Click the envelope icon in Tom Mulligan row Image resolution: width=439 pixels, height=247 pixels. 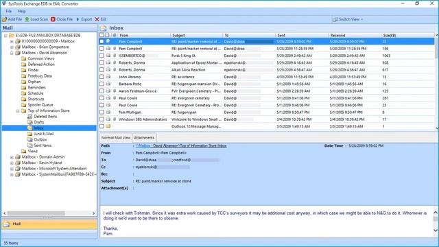coord(108,112)
